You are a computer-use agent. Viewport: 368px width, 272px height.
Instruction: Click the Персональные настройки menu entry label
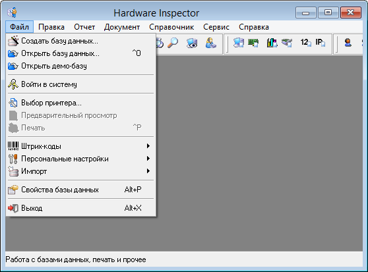coord(65,159)
